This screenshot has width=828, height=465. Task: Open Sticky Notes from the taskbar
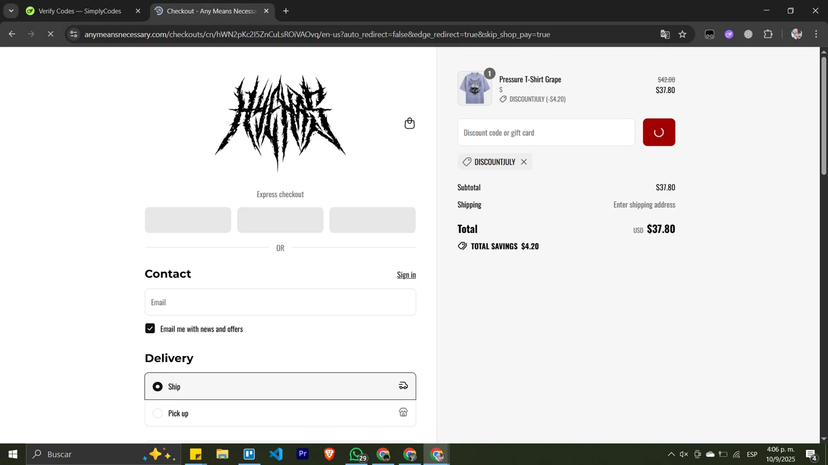196,455
